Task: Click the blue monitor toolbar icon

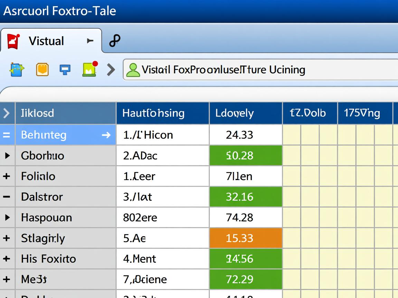Action: 66,69
